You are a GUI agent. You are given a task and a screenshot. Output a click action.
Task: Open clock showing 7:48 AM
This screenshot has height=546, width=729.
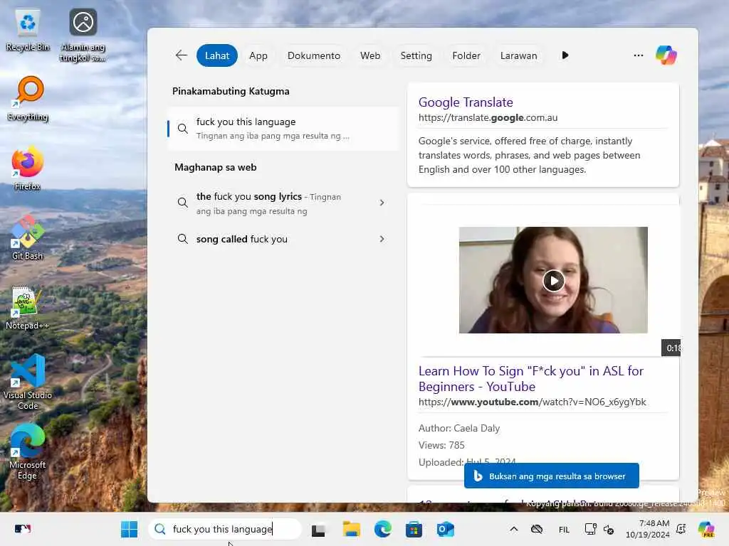pyautogui.click(x=648, y=529)
